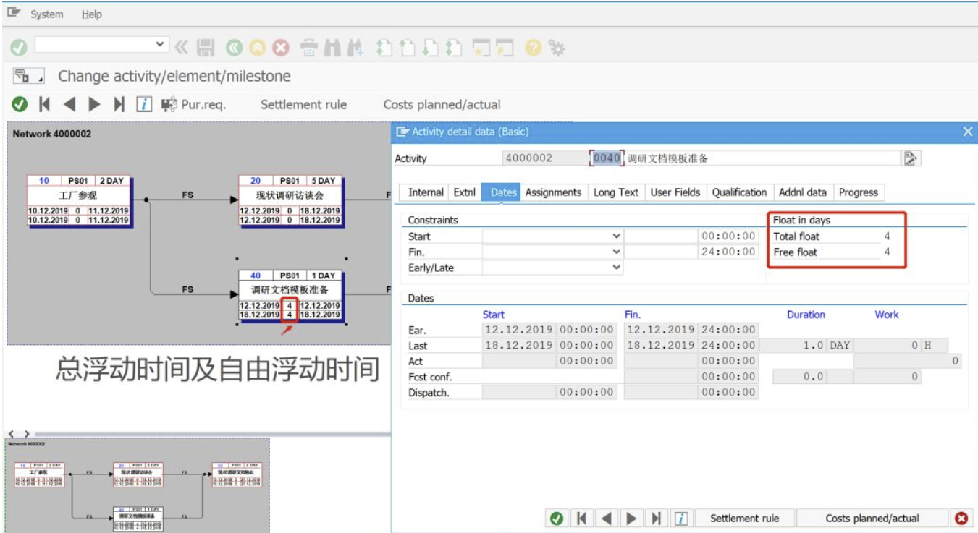Go to next activity in application toolbar

tap(94, 105)
